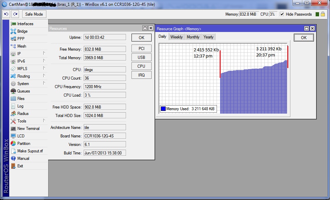Screen dimensions: 330x200
Task: Click the Redo arrow toolbar button
Action: point(15,14)
